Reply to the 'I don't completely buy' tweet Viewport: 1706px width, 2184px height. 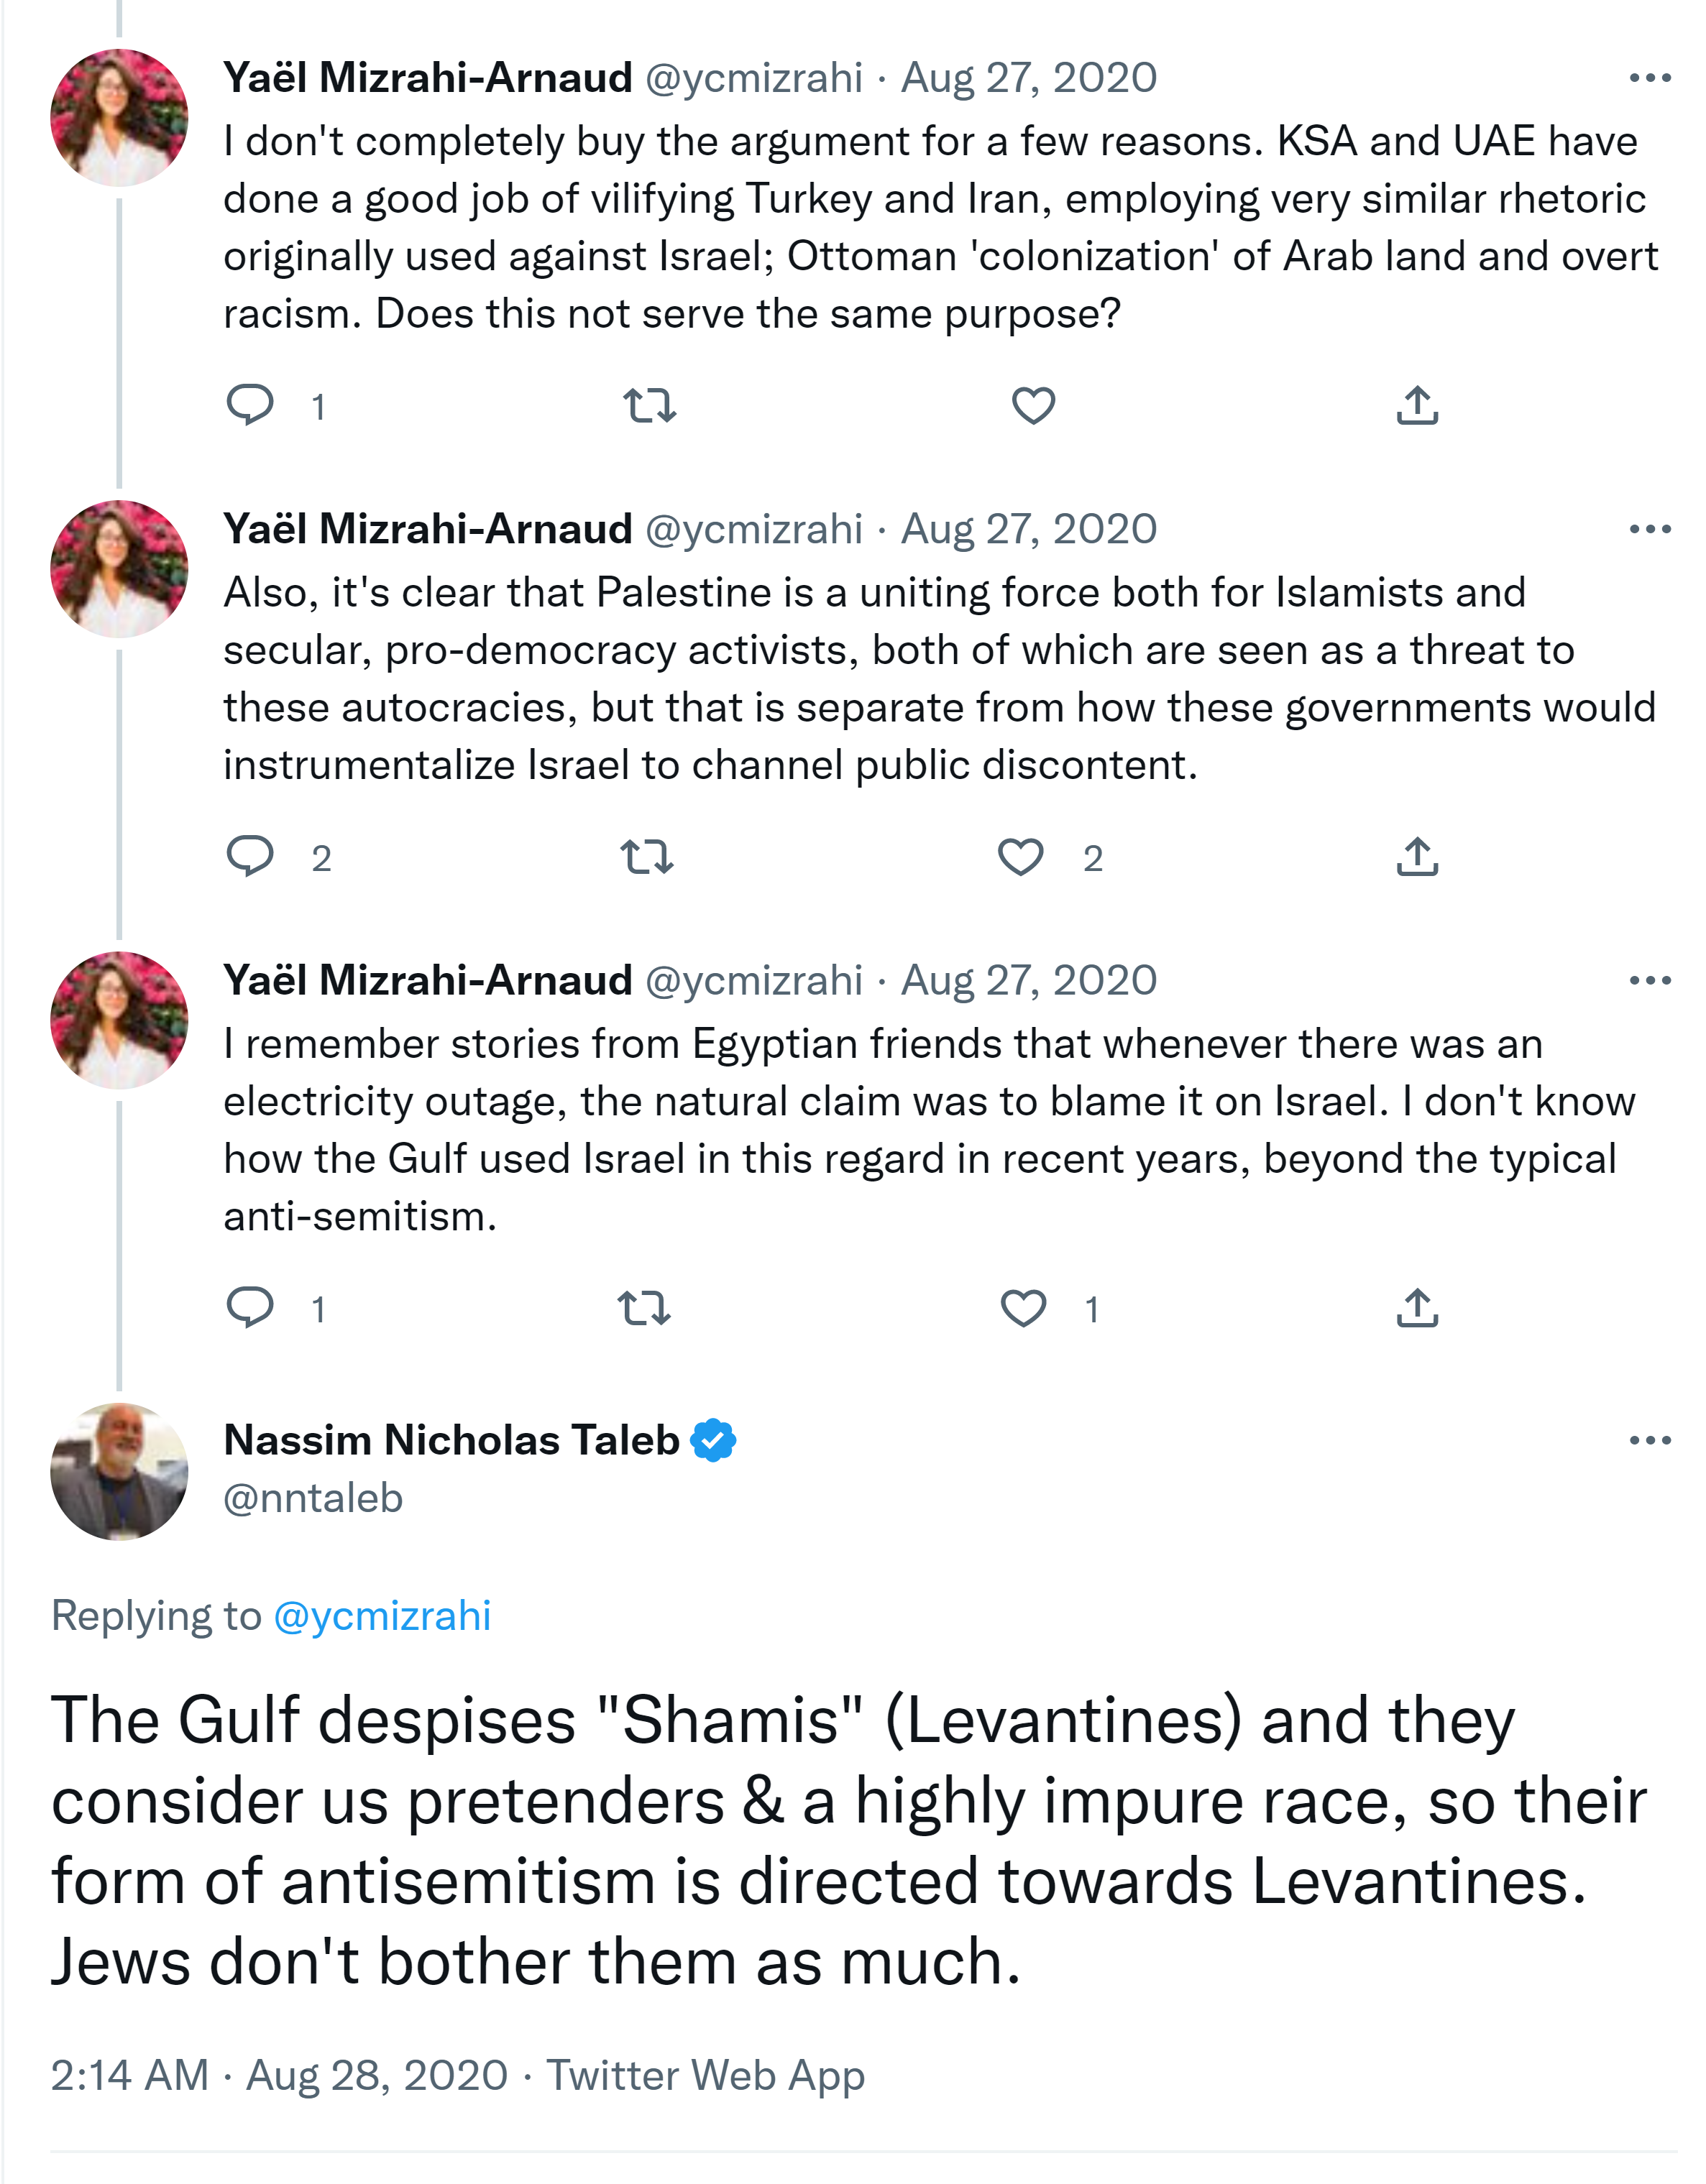(250, 406)
